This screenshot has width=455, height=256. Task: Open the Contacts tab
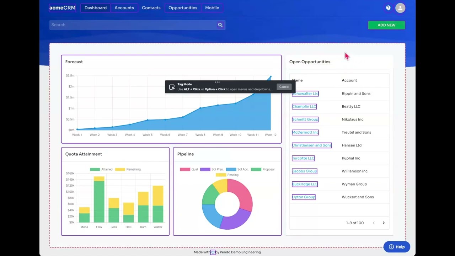point(151,8)
